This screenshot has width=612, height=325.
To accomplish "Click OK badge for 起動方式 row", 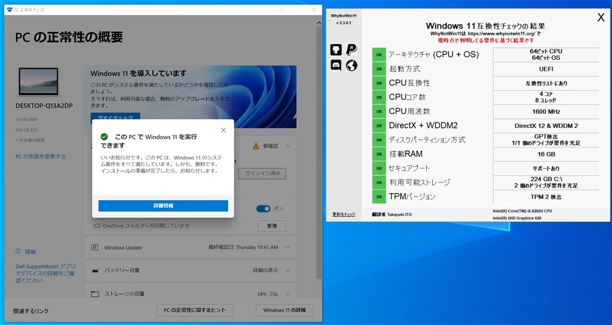I will pos(379,69).
